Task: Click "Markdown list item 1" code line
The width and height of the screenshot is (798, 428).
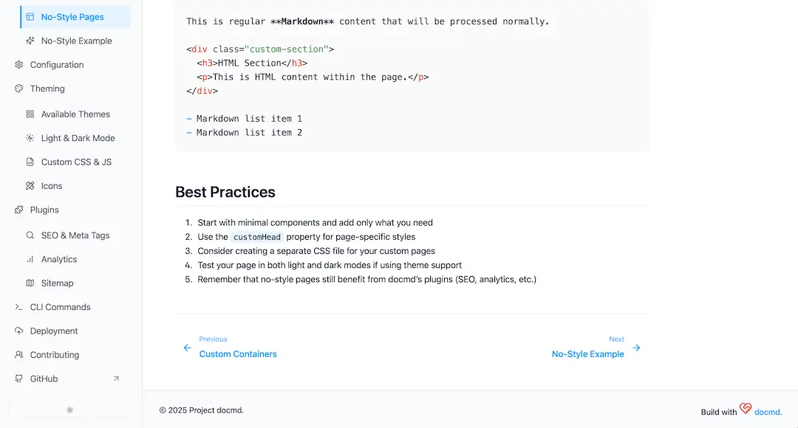Action: (x=245, y=118)
